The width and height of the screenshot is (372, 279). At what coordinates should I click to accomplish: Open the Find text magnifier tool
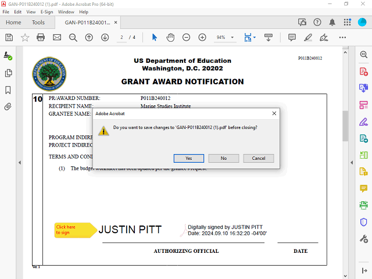point(73,37)
